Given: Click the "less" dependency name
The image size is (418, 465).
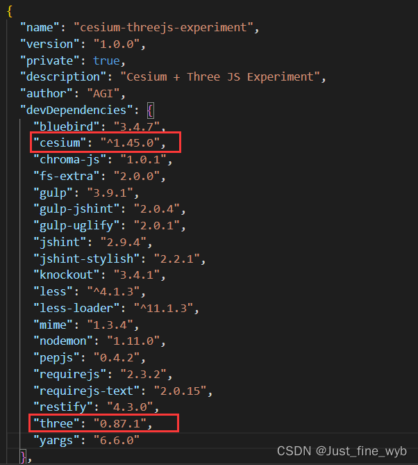Looking at the screenshot, I should pyautogui.click(x=53, y=292).
